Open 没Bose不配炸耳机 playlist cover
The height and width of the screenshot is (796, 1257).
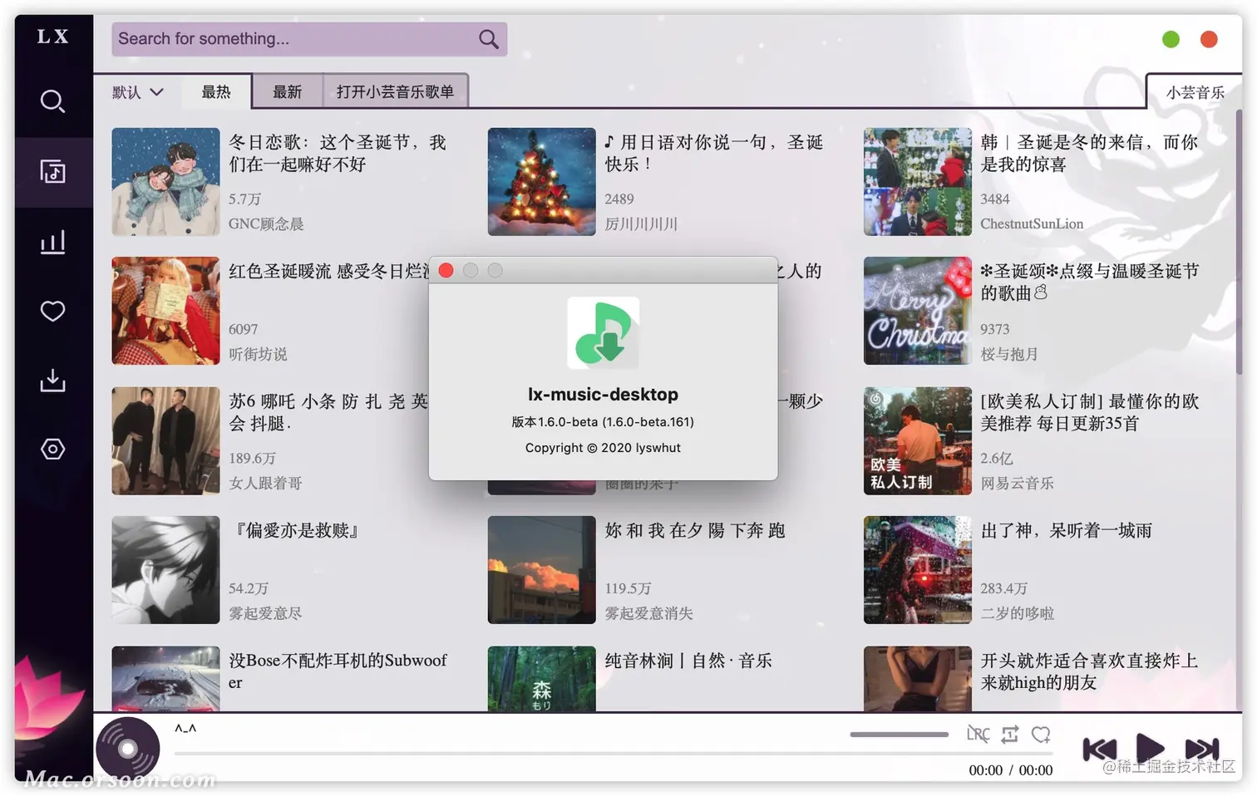165,678
